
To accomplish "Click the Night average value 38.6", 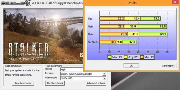I will tap(133, 26).
